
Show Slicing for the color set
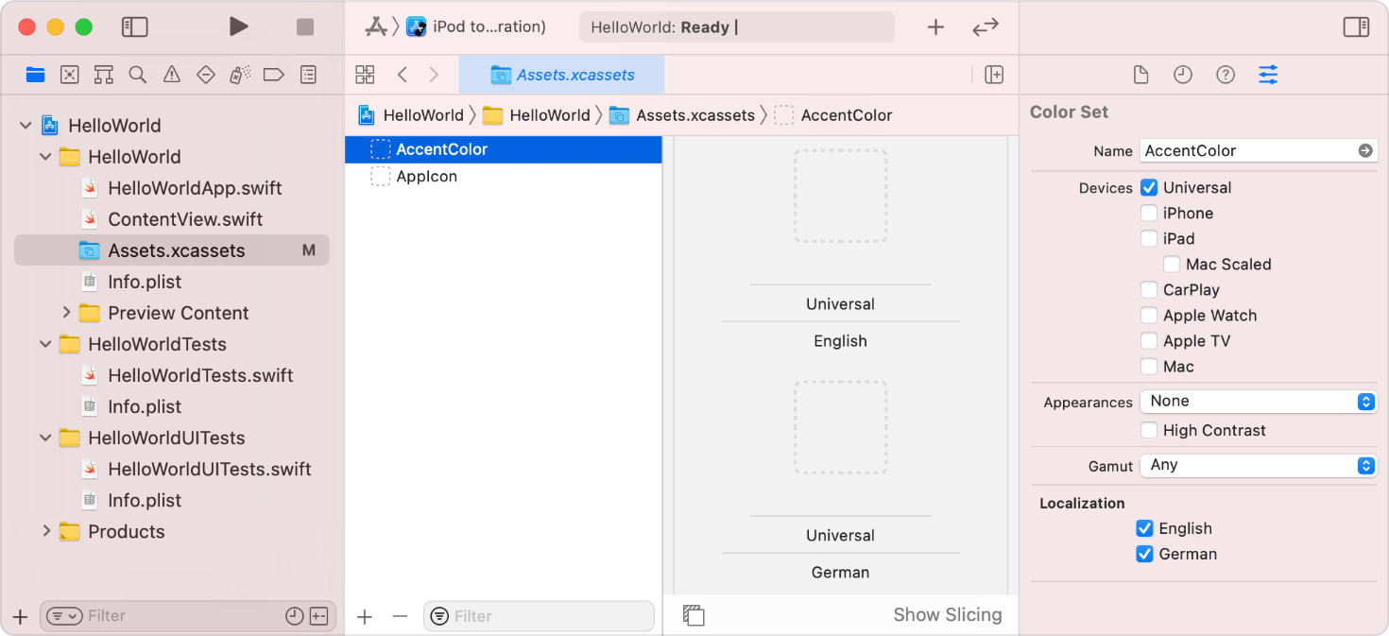948,614
